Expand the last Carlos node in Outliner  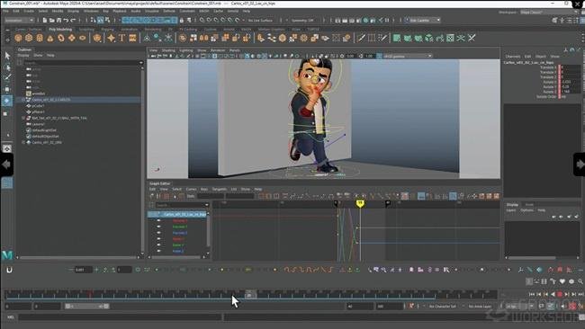tap(23, 142)
